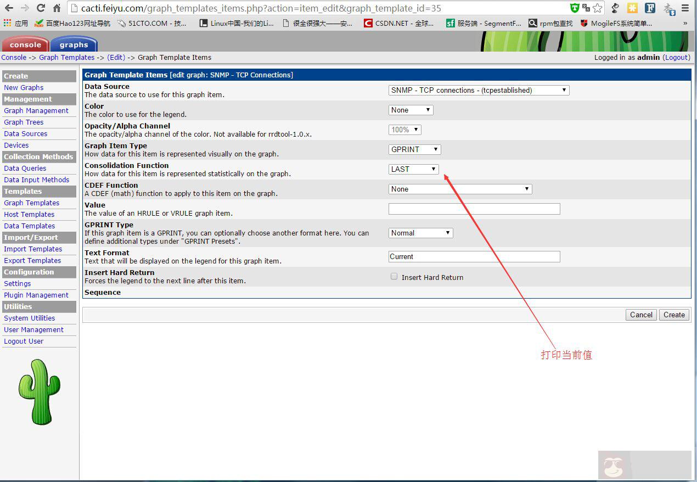The image size is (697, 482).
Task: Open the SegmentFault bookmark
Action: coord(484,23)
